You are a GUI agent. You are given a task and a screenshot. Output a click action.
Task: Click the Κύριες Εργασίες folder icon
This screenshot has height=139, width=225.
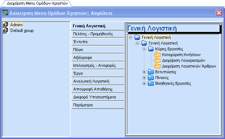(x=151, y=49)
